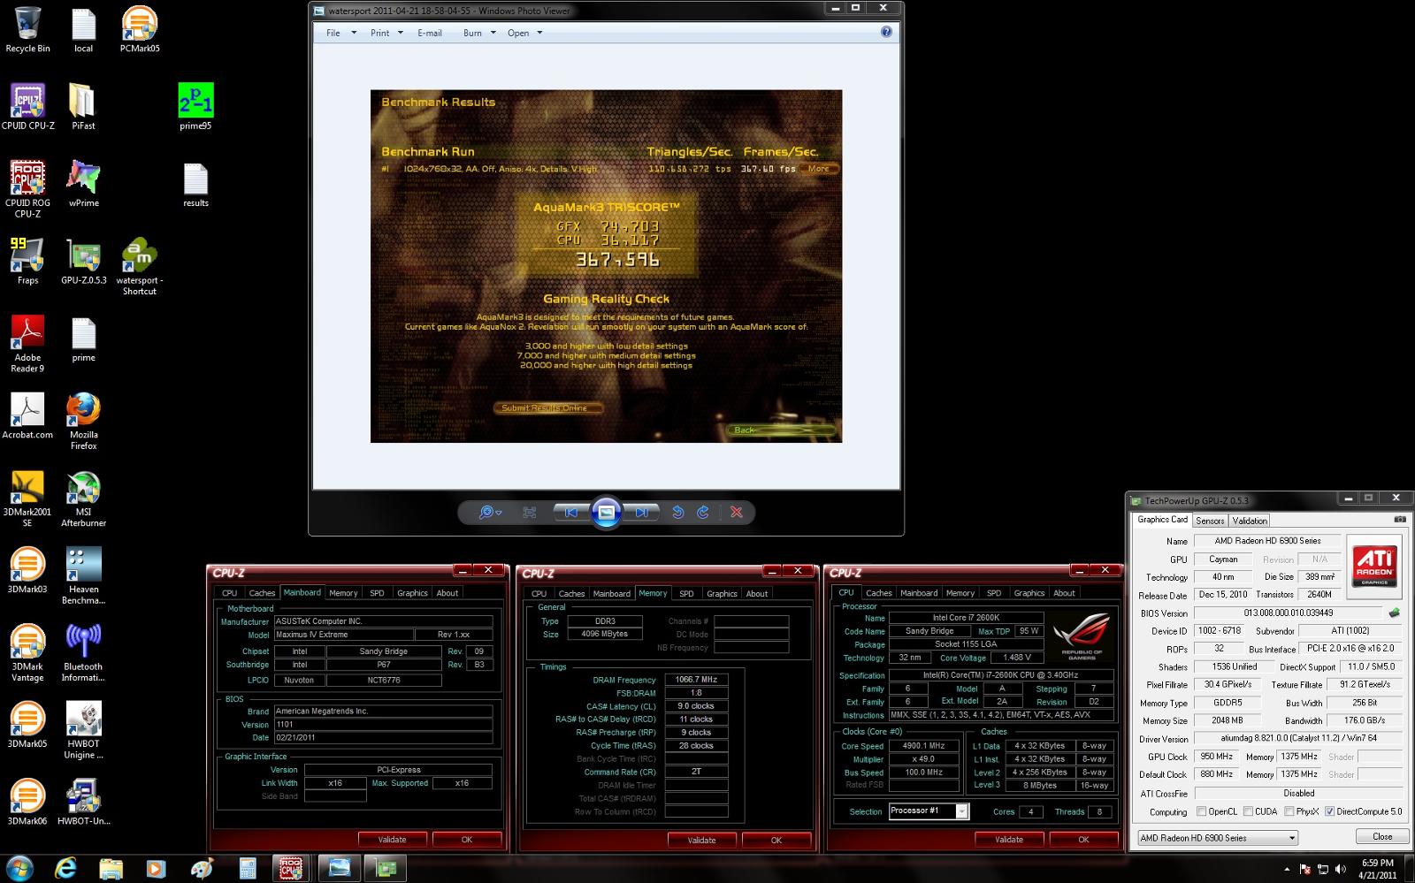Viewport: 1415px width, 883px height.
Task: Click the ATI Radeon logo in GPU-Z
Action: 1374,565
